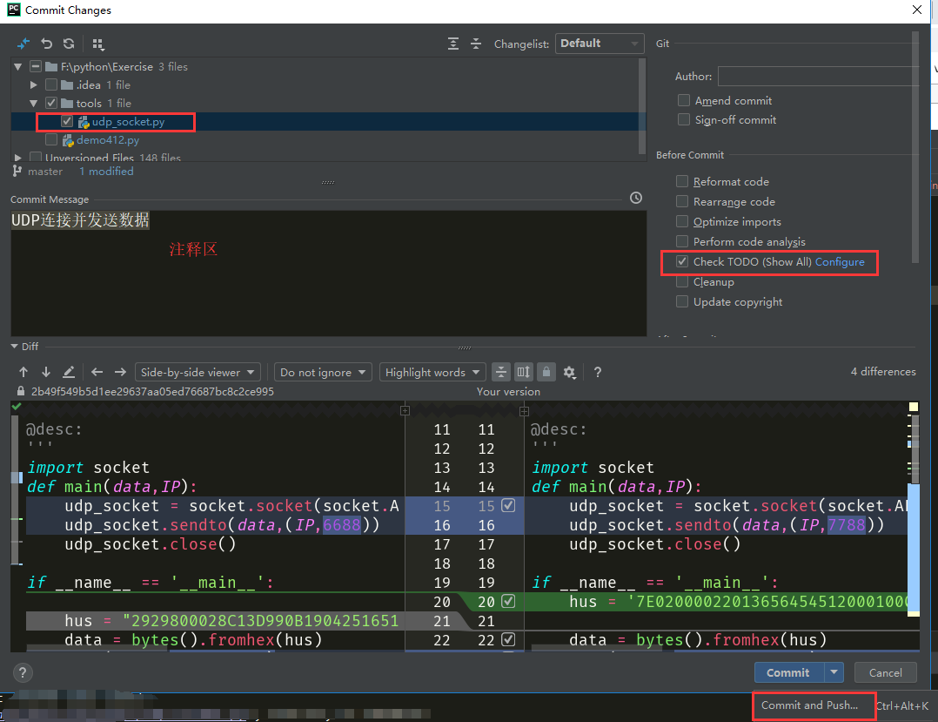Go to previous difference up arrow
938x722 pixels.
click(x=23, y=372)
